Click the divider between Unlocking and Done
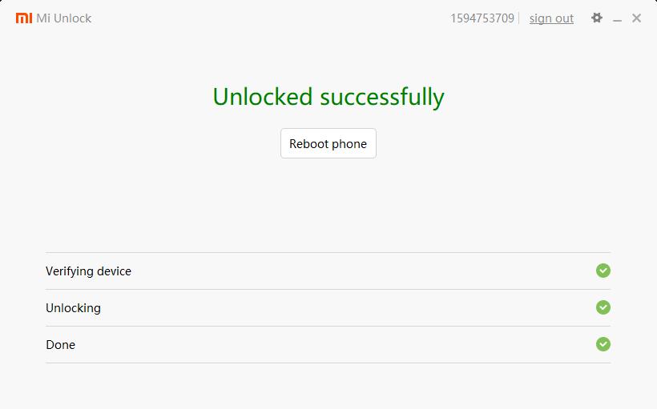Viewport: 657px width, 409px height. pyautogui.click(x=328, y=326)
